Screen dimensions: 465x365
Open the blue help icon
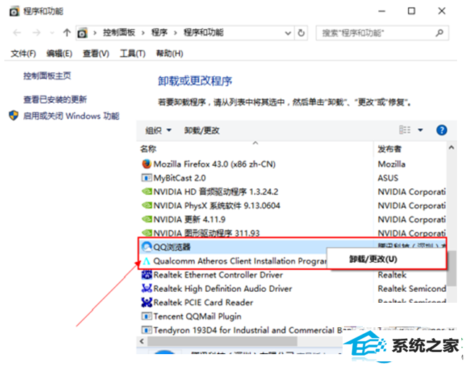coord(442,130)
